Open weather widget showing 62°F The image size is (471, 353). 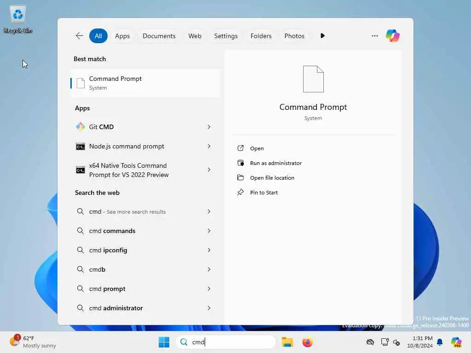33,342
